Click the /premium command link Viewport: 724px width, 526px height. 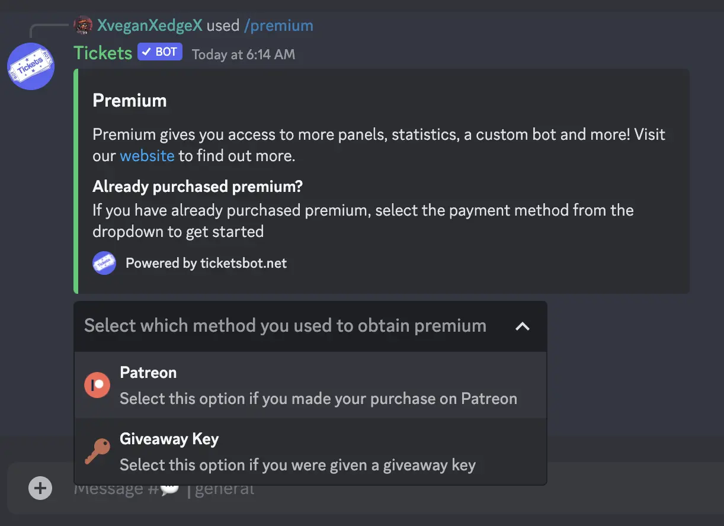[278, 25]
